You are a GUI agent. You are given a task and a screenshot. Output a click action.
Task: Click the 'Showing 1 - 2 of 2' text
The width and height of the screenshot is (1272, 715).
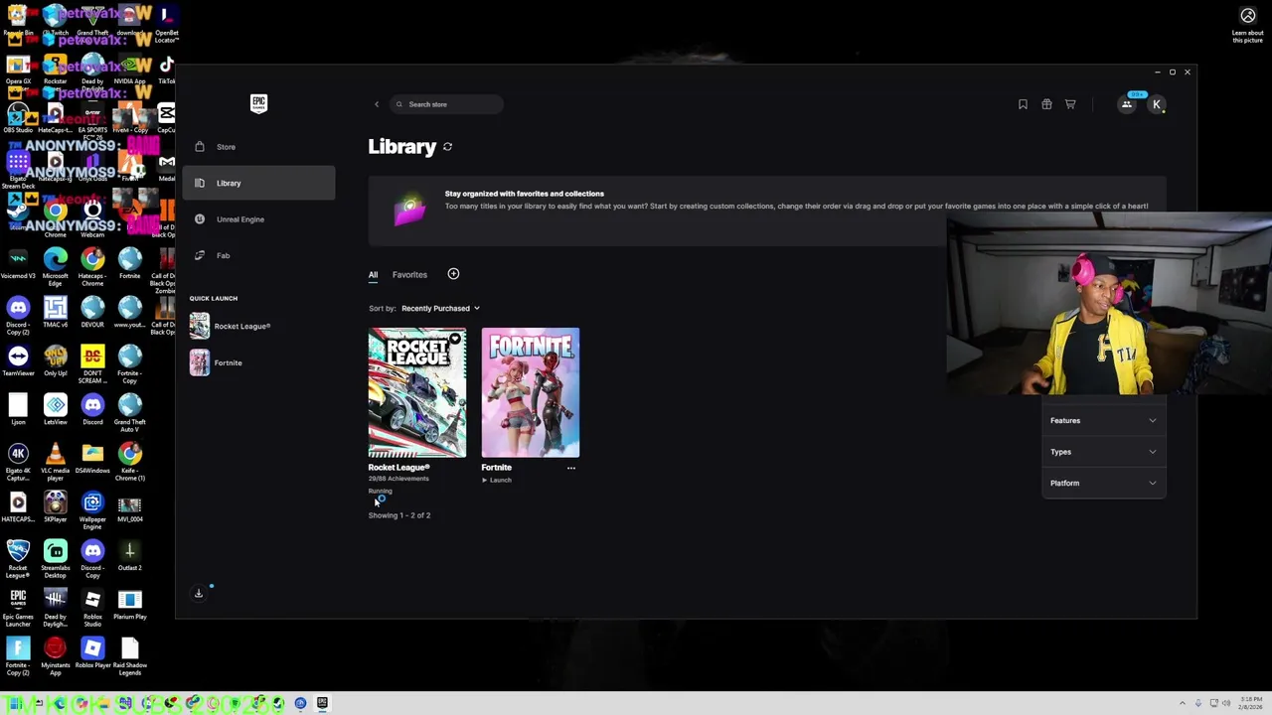(399, 515)
